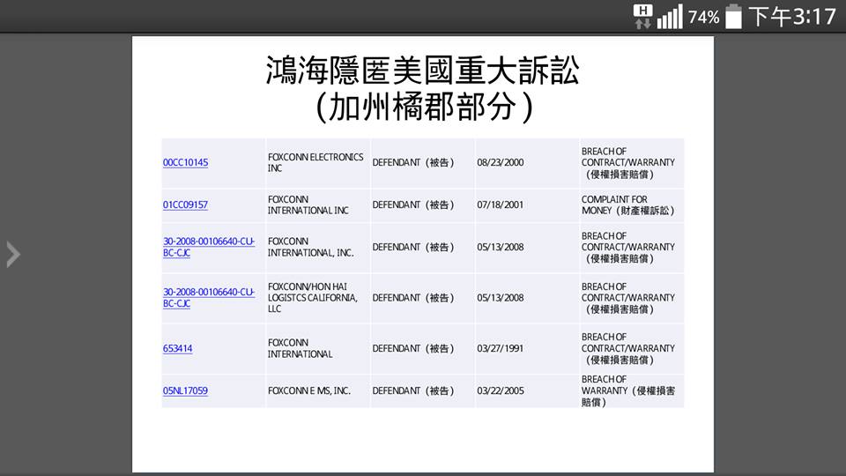846x476 pixels.
Task: Open 30-2008-00106640 link in FOXCONN INTERNATIONAL, INC. row
Action: click(209, 247)
